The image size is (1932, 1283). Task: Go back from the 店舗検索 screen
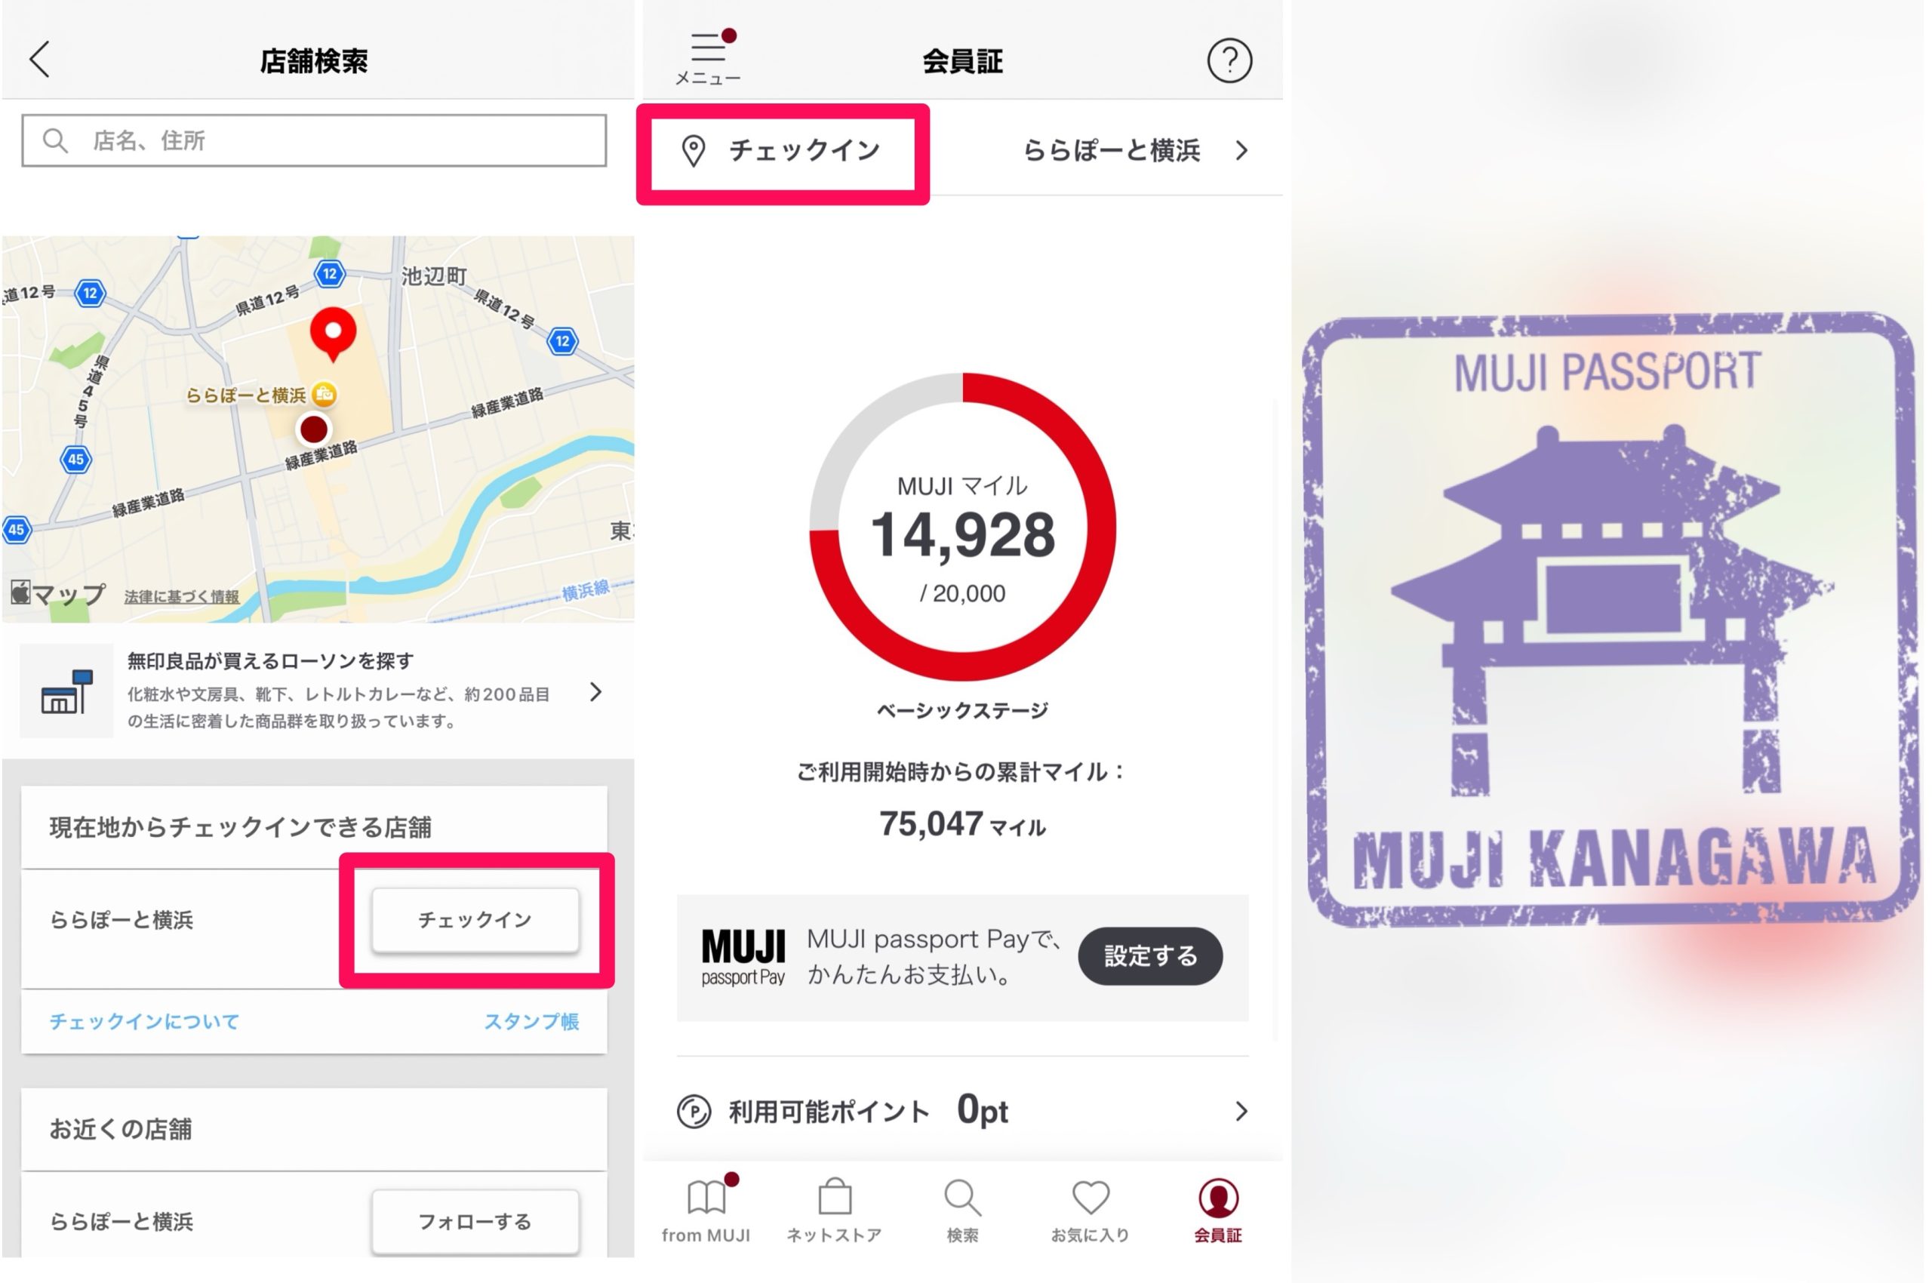coord(39,60)
